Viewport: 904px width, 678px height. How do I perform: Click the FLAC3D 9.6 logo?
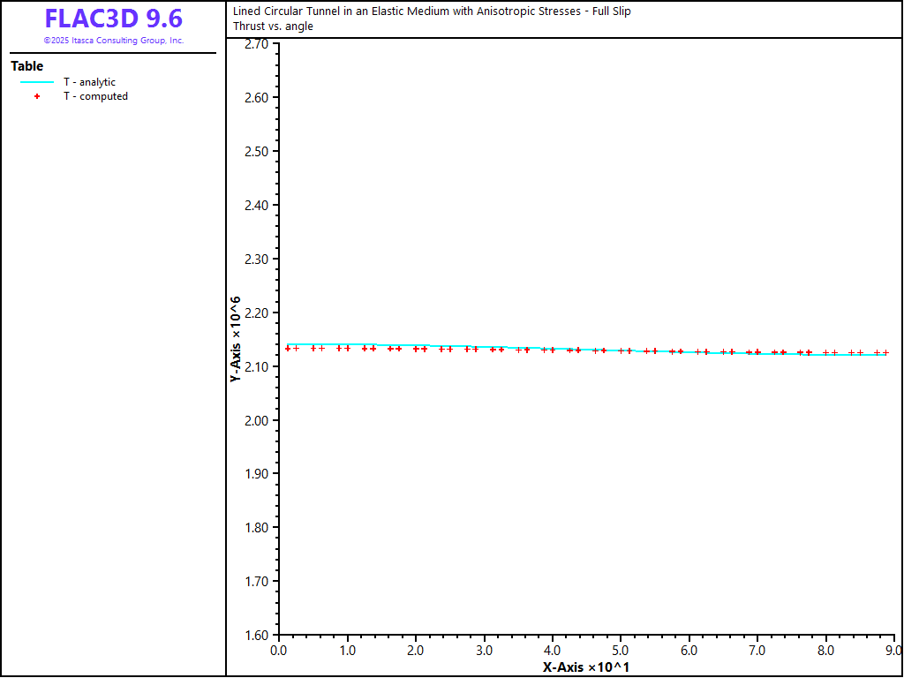pos(113,19)
